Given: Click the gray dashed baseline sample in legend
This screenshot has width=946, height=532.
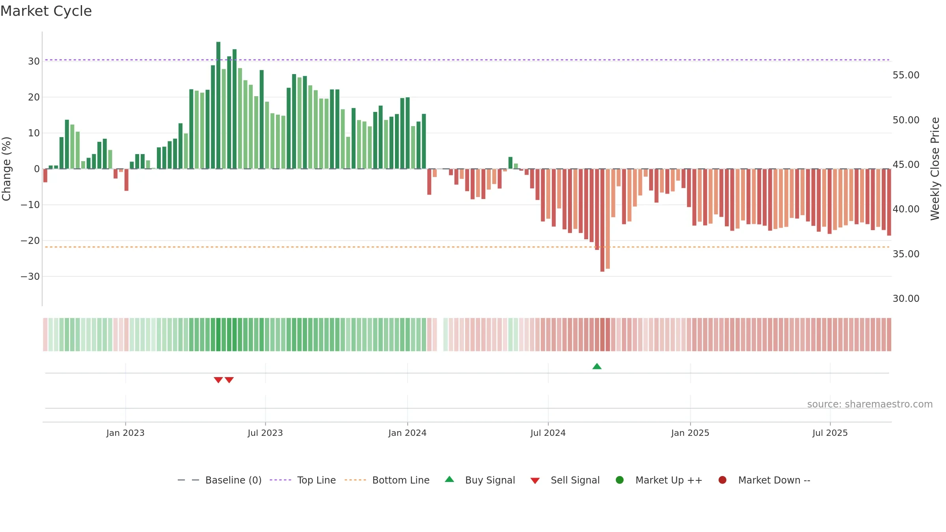Looking at the screenshot, I should (x=188, y=480).
